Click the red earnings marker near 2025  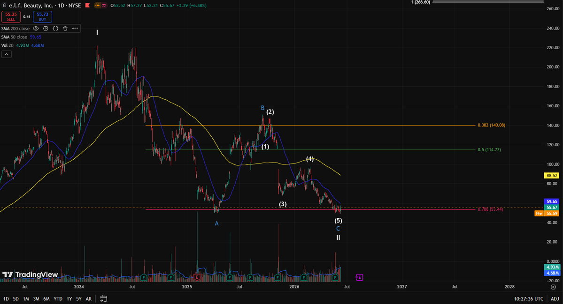click(197, 277)
